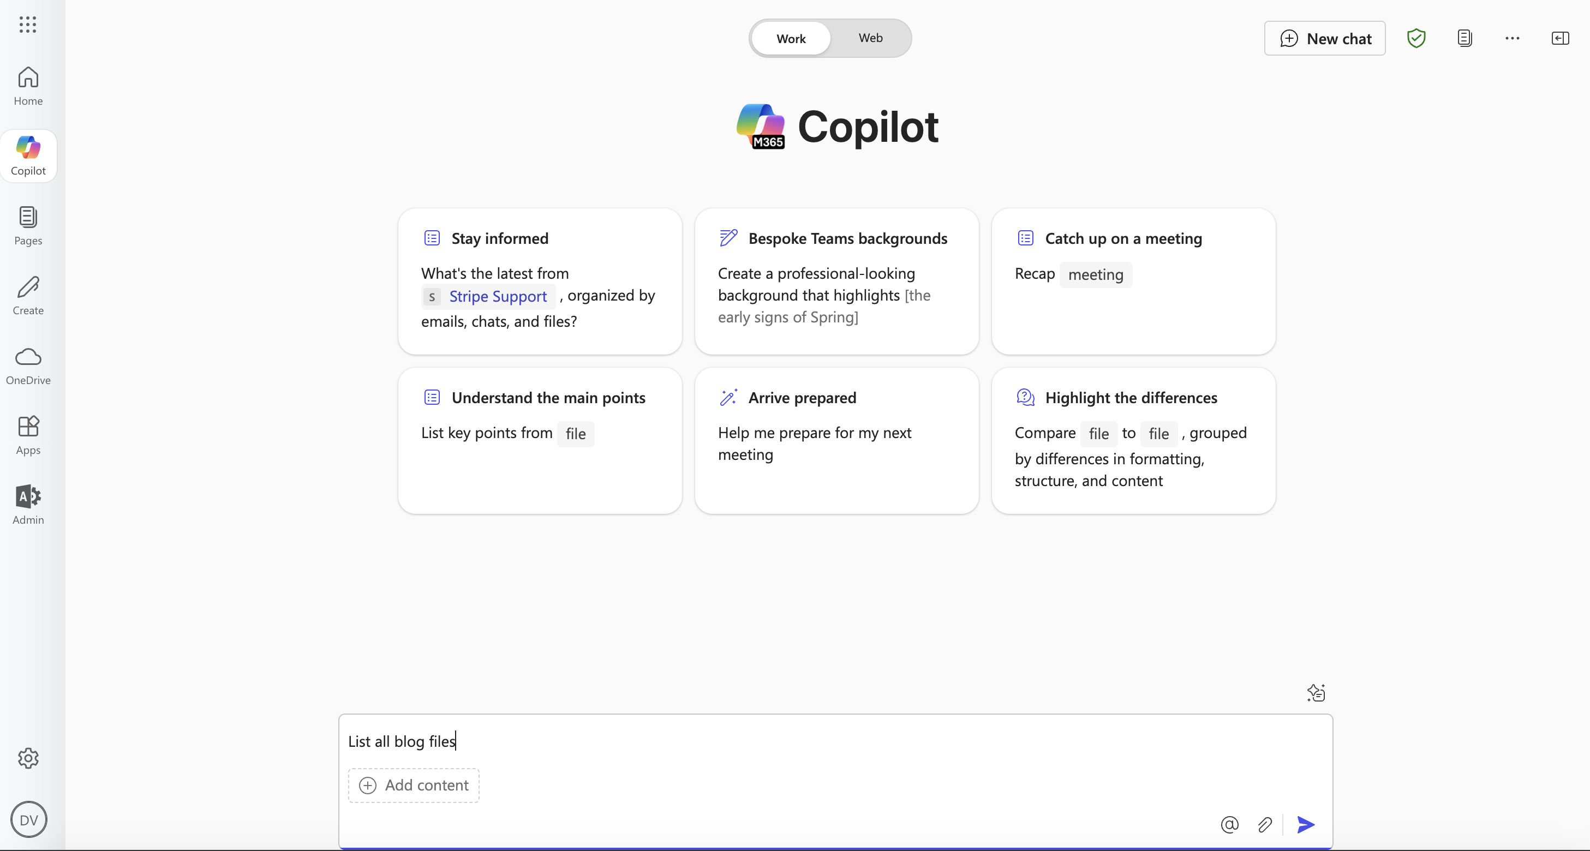Click the file chip in List key points
The image size is (1590, 851).
point(575,434)
